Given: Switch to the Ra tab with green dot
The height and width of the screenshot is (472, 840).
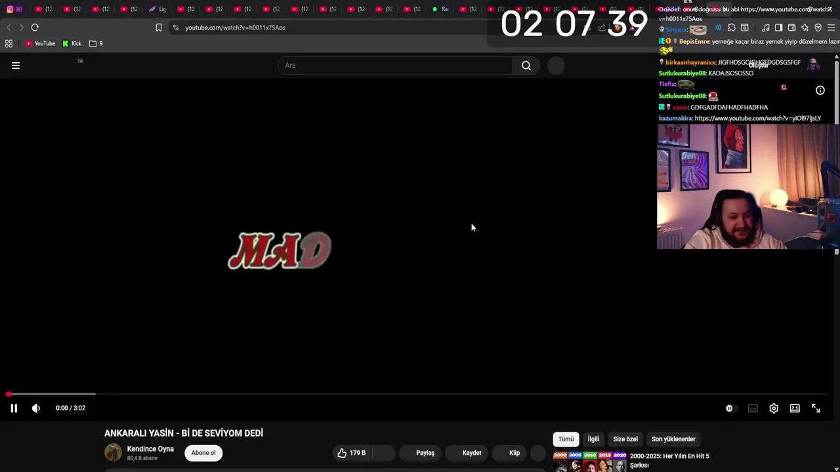Looking at the screenshot, I should coord(440,9).
